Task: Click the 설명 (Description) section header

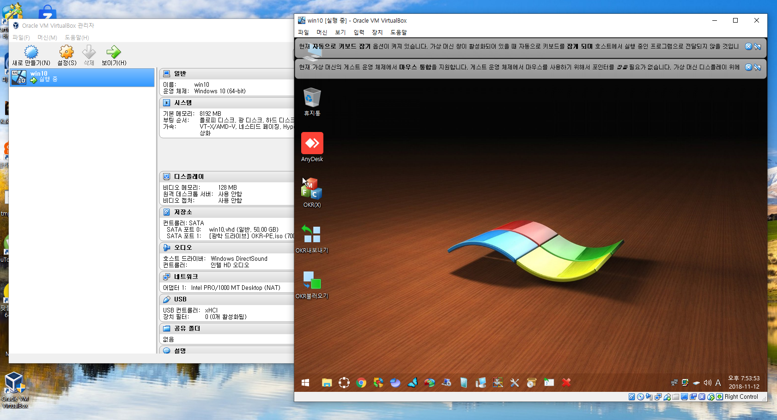Action: click(227, 350)
